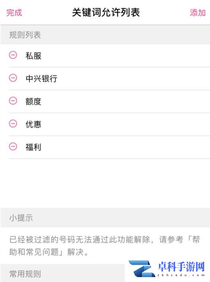Click the zkhcedu.com watermark URL

(181, 275)
